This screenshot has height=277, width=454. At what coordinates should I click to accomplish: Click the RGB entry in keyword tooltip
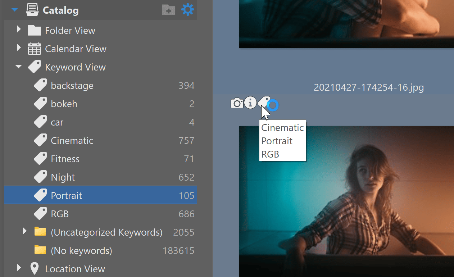click(x=270, y=154)
